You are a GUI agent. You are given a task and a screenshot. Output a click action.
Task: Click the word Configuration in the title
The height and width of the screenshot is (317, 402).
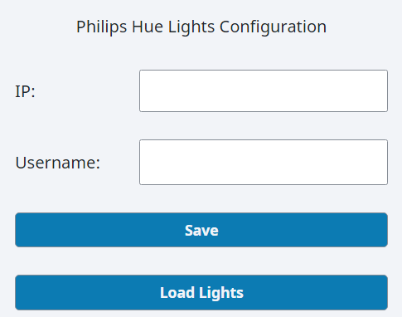[x=273, y=27]
